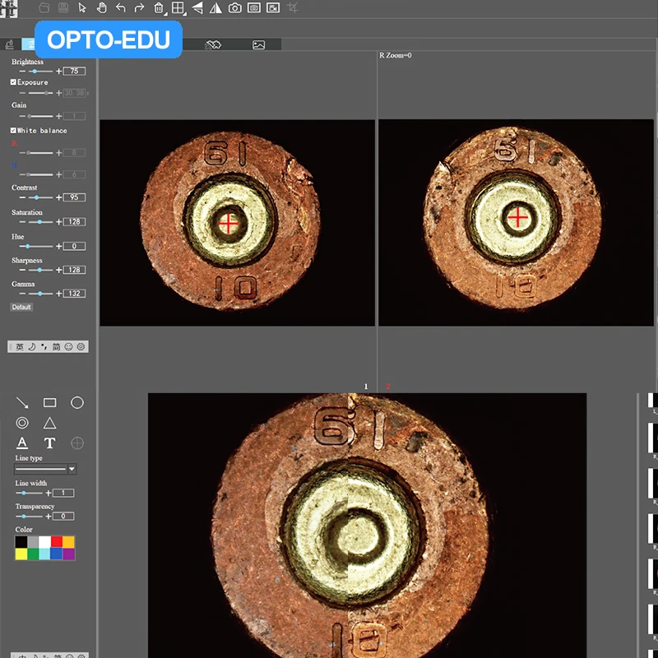Pick the bold T text tool
Image resolution: width=658 pixels, height=658 pixels.
click(x=49, y=443)
